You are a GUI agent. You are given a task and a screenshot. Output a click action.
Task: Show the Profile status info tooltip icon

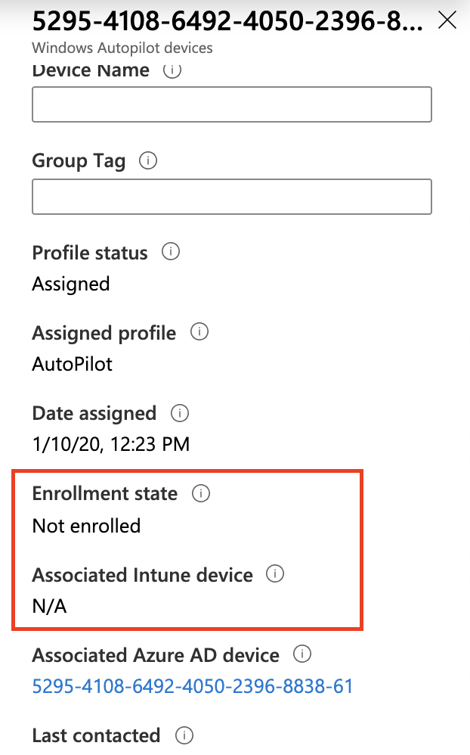point(171,252)
